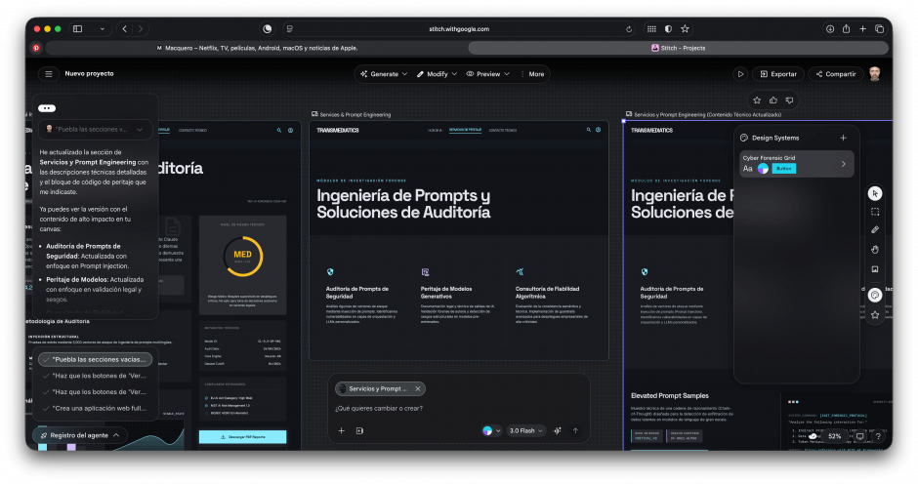Click the send arrow in prompt box
Image resolution: width=918 pixels, height=484 pixels.
(x=575, y=430)
